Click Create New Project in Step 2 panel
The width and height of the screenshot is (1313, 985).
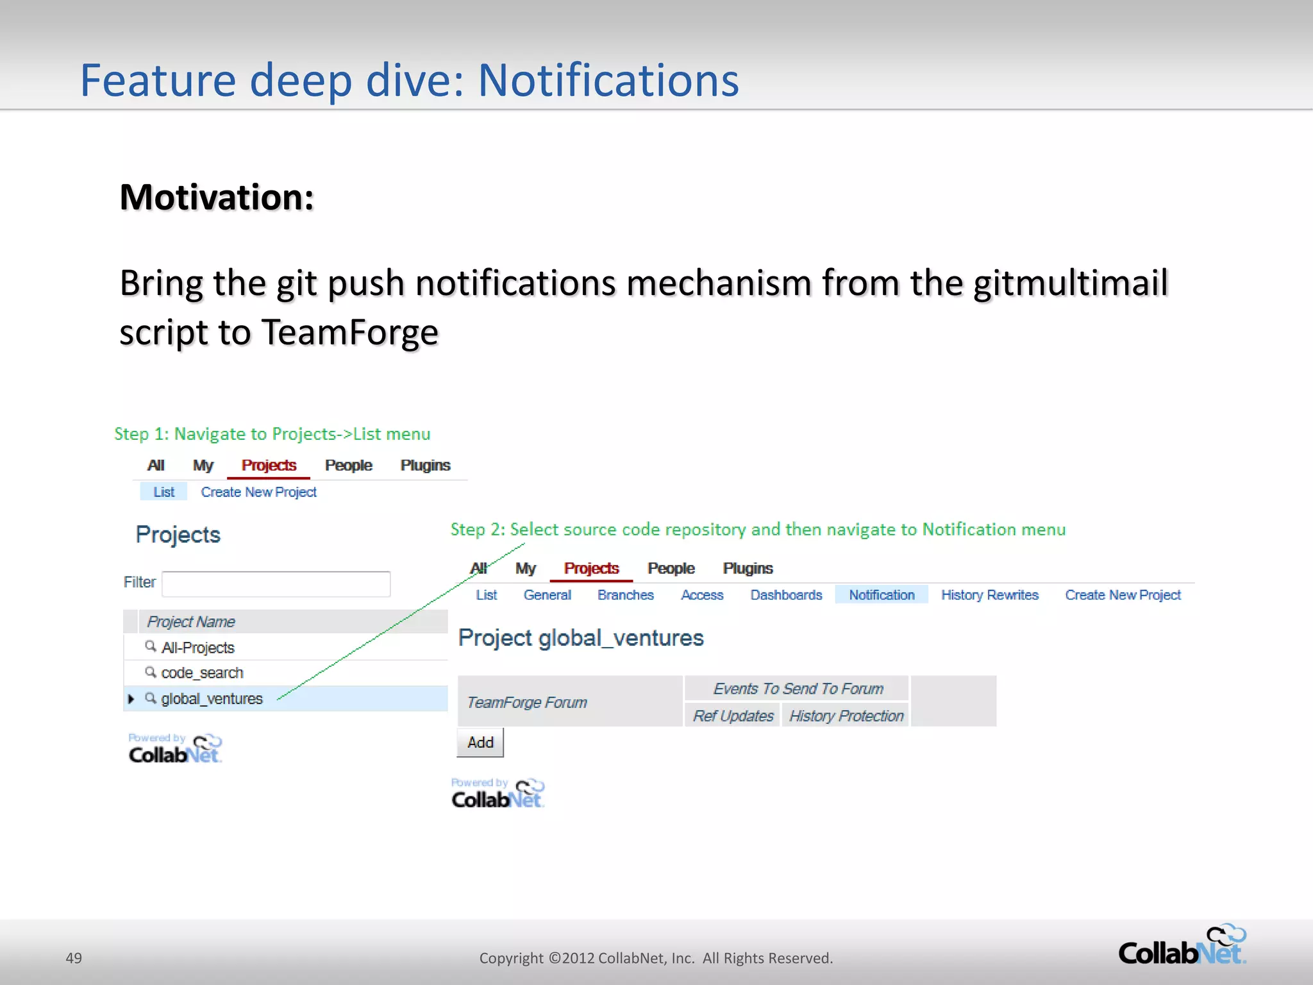pyautogui.click(x=1123, y=595)
